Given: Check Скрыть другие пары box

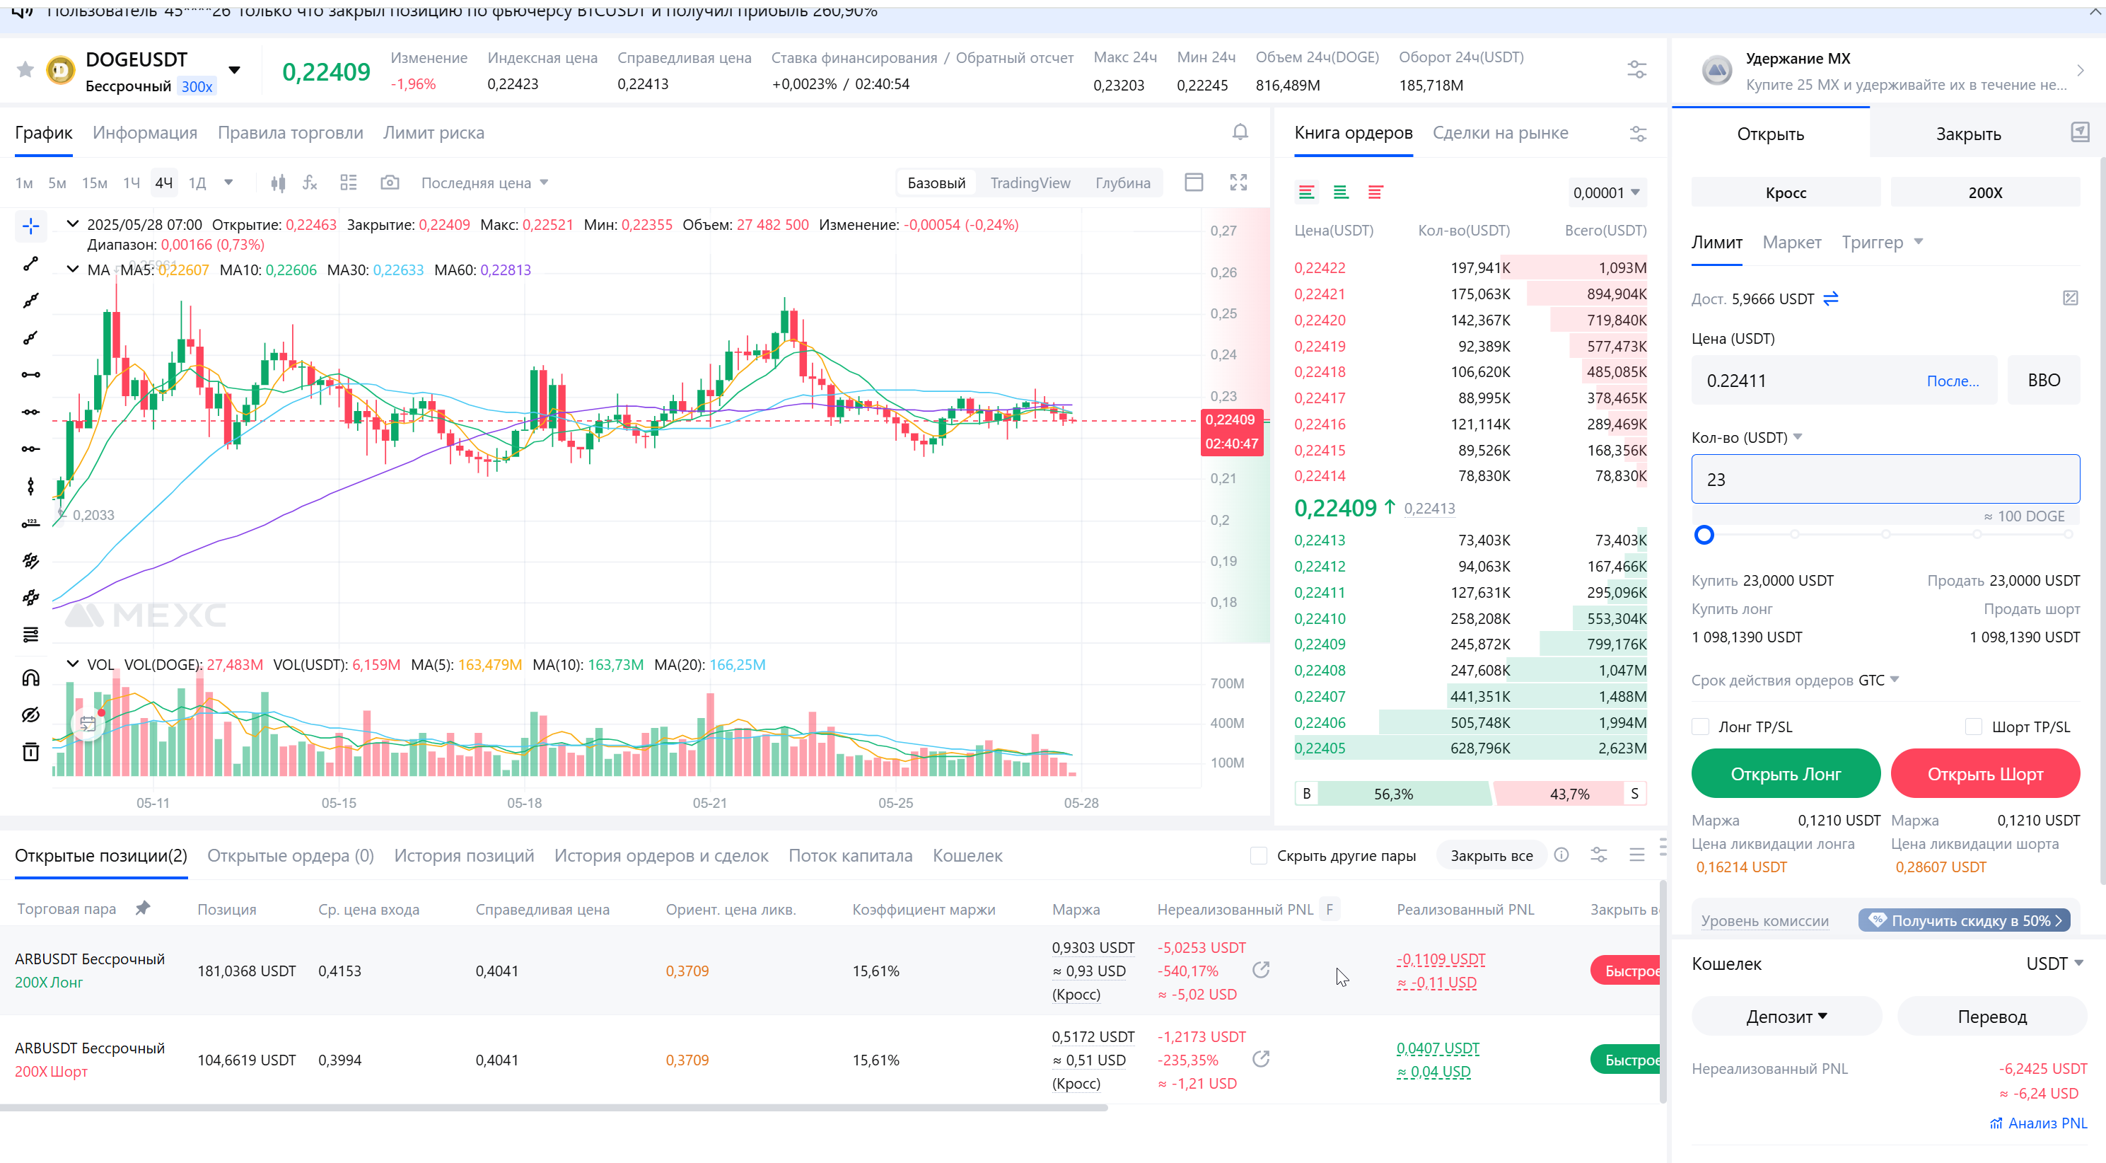Looking at the screenshot, I should coord(1259,855).
